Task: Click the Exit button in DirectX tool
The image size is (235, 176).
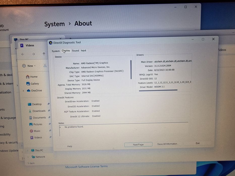Action: (197, 143)
